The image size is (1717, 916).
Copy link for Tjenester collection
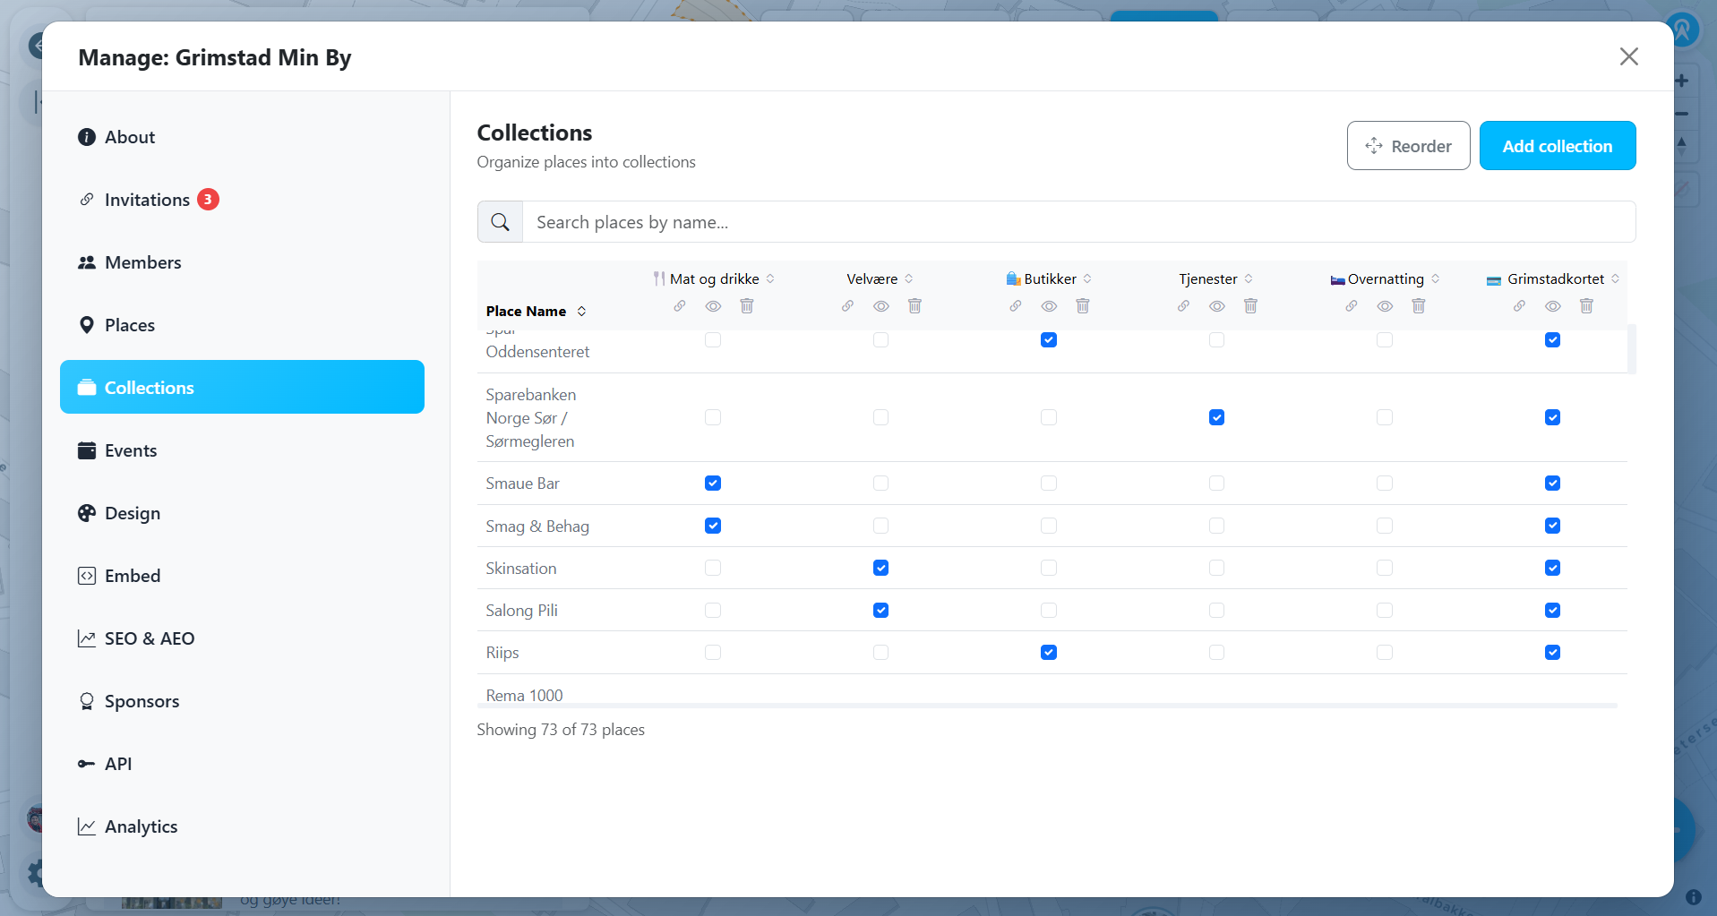click(x=1183, y=306)
